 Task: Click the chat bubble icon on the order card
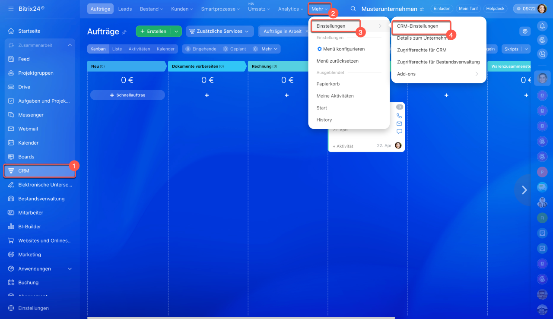tap(399, 131)
